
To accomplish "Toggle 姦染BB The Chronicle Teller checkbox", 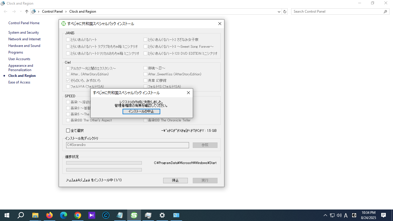I will 146,120.
